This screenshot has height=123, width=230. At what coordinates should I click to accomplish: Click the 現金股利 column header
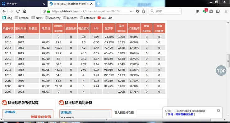click(x=84, y=29)
